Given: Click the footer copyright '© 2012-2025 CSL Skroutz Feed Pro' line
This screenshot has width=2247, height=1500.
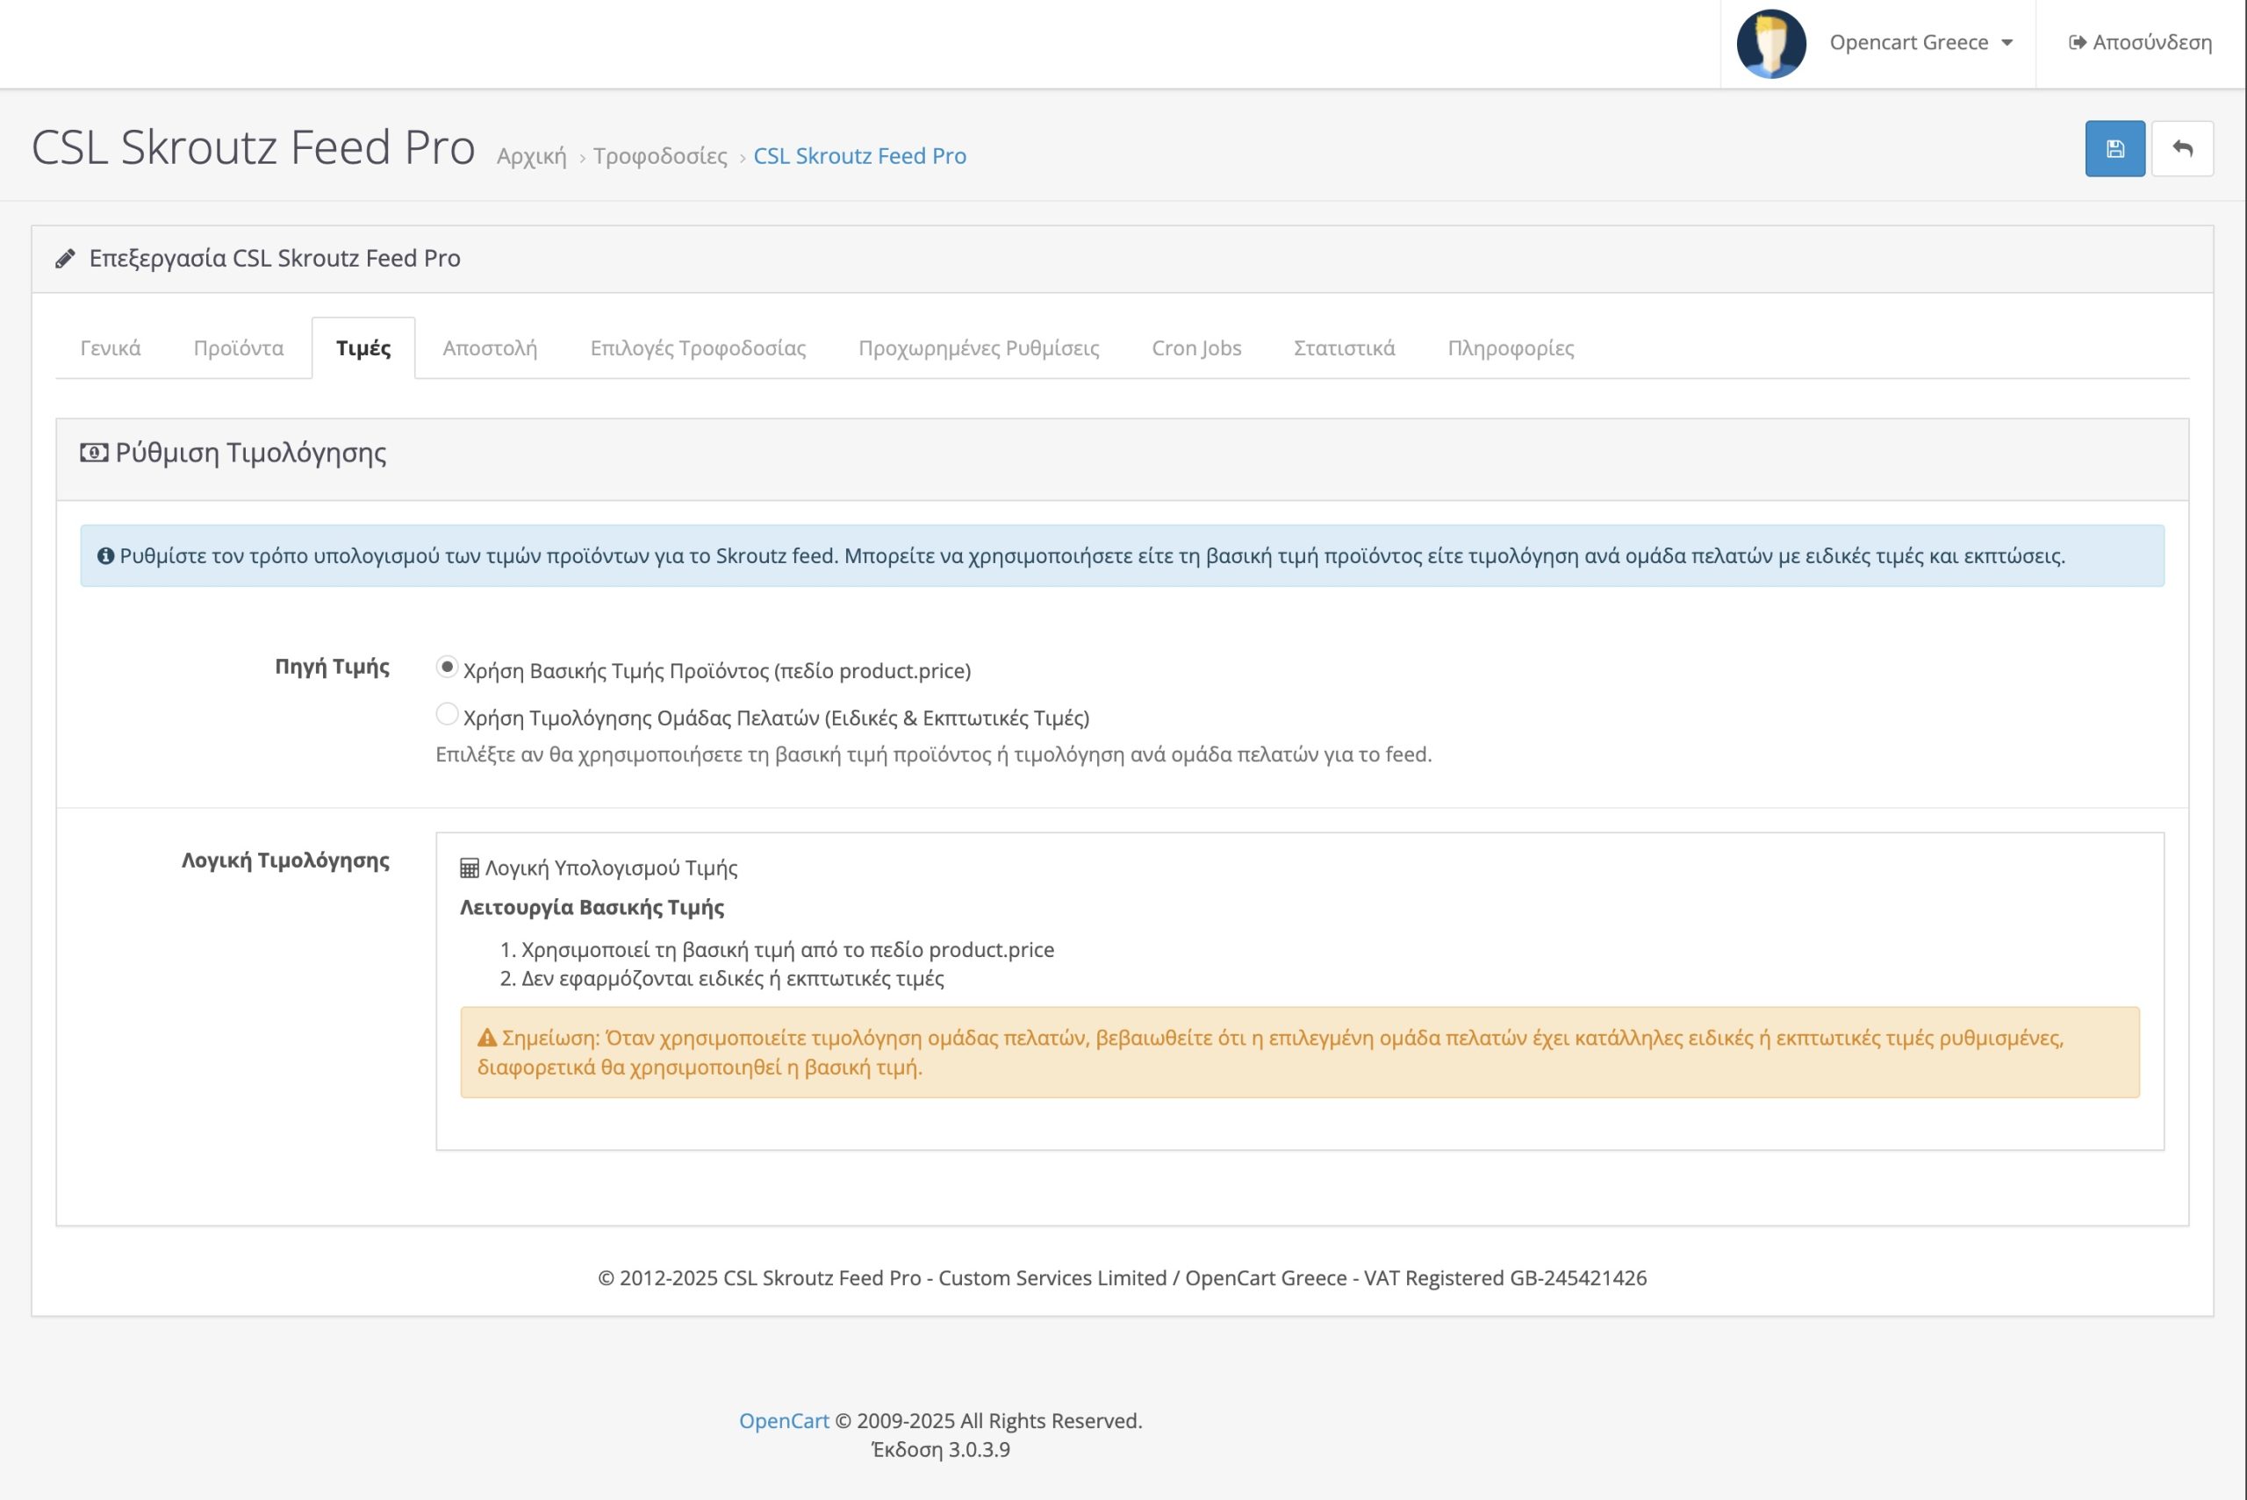Looking at the screenshot, I should [x=1123, y=1278].
